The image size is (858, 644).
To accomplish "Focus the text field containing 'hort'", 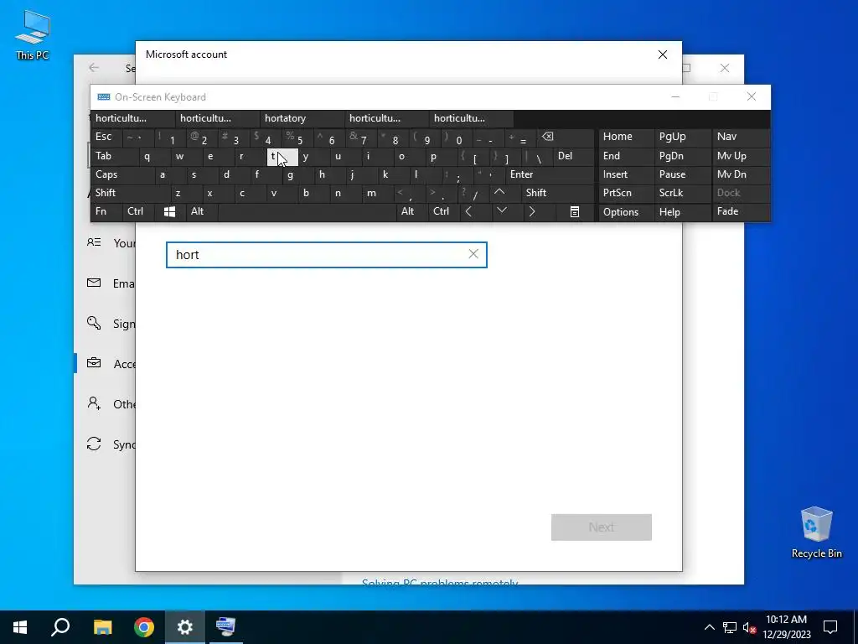I will click(x=327, y=255).
